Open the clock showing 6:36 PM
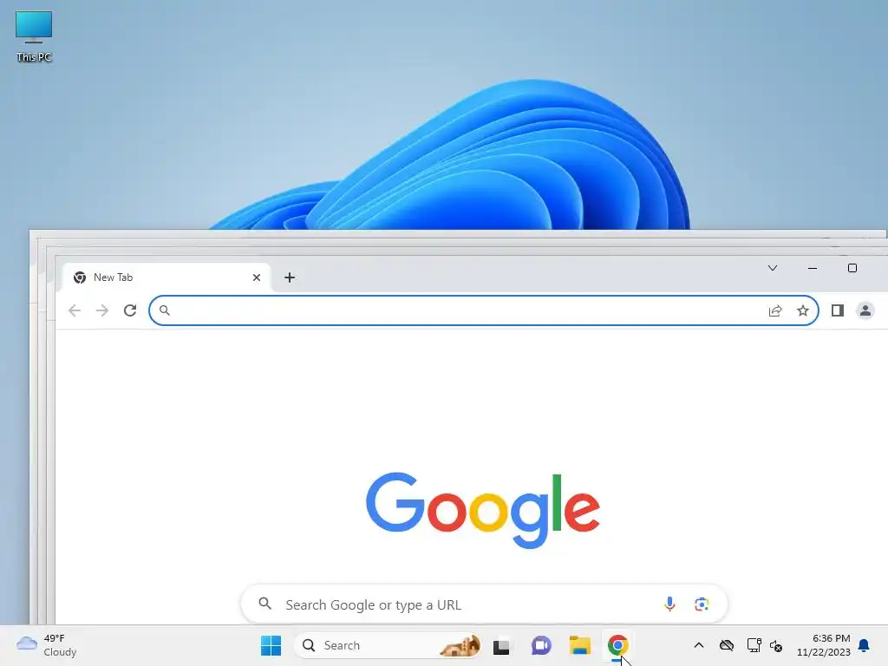This screenshot has height=666, width=888. [x=824, y=645]
